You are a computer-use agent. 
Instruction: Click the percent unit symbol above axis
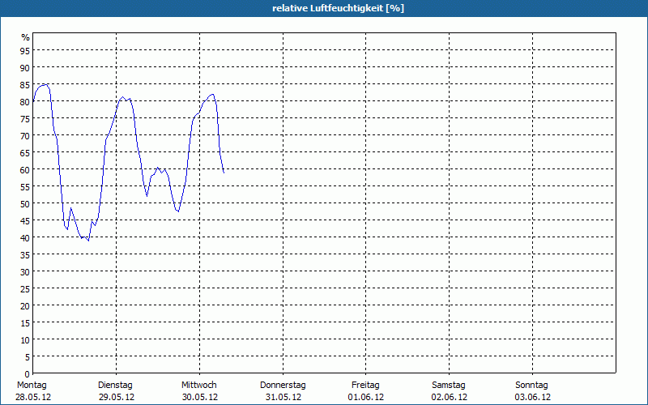pos(26,37)
